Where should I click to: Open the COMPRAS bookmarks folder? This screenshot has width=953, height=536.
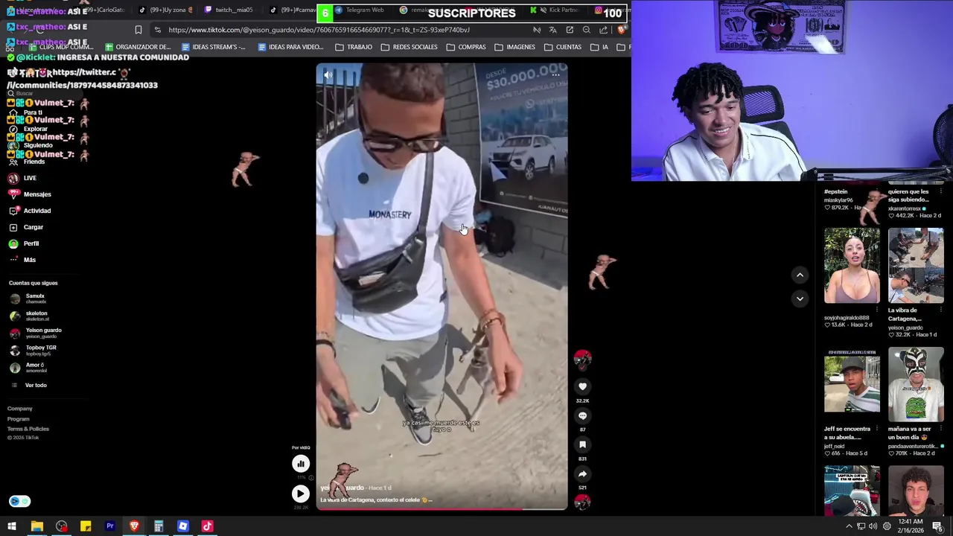[x=466, y=47]
